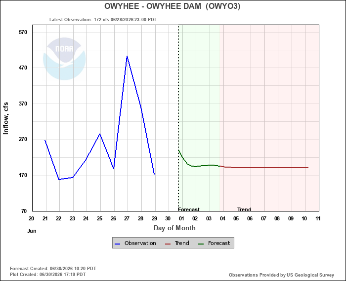The image size is (346, 281).
Task: Click the Observation legend label
Action: coord(140,243)
